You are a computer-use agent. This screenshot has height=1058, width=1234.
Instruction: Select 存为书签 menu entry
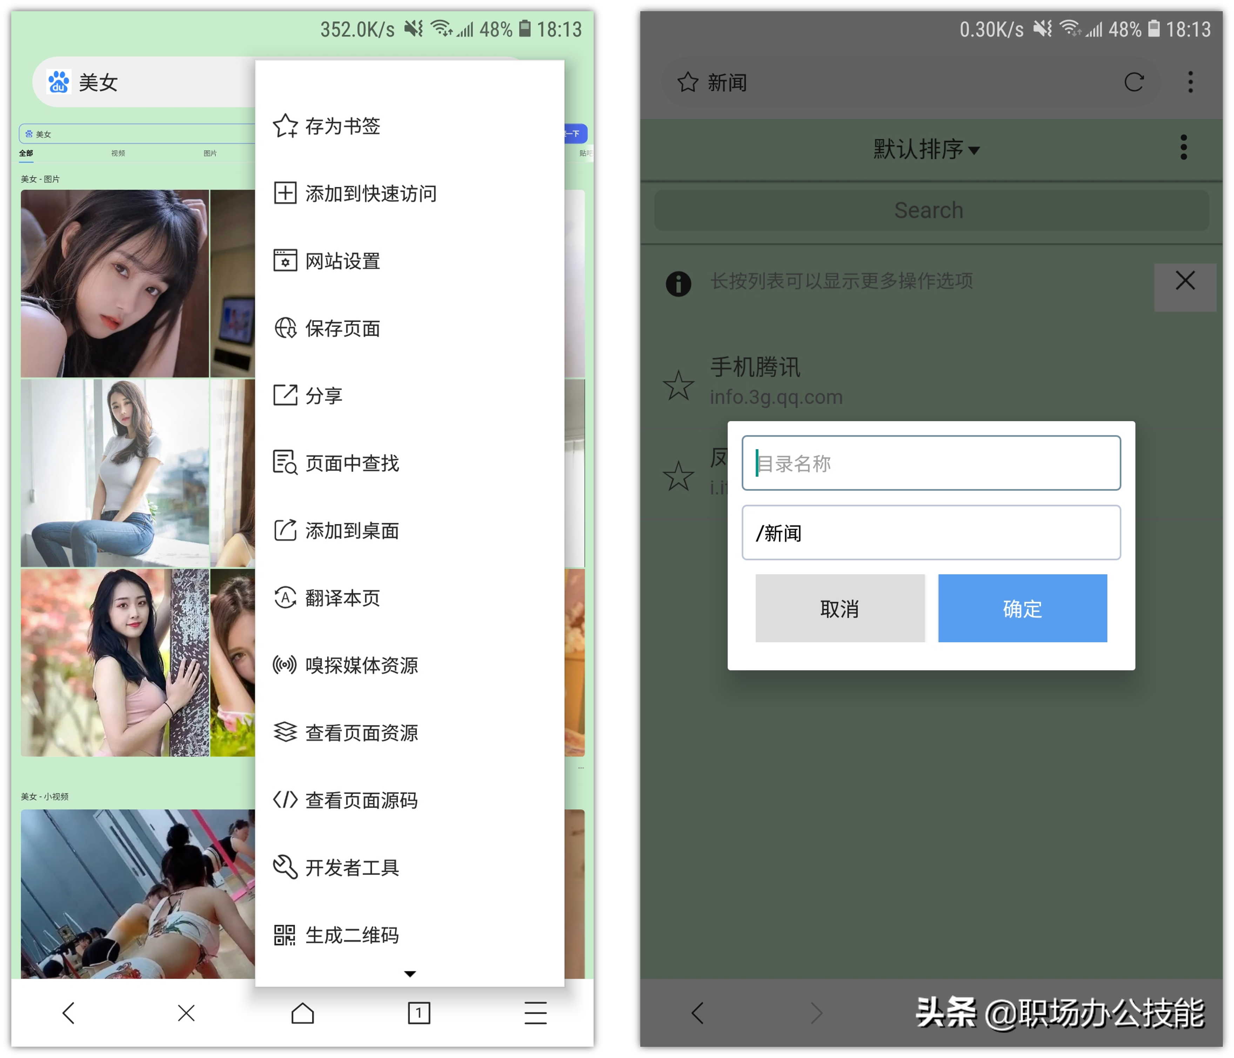(343, 126)
